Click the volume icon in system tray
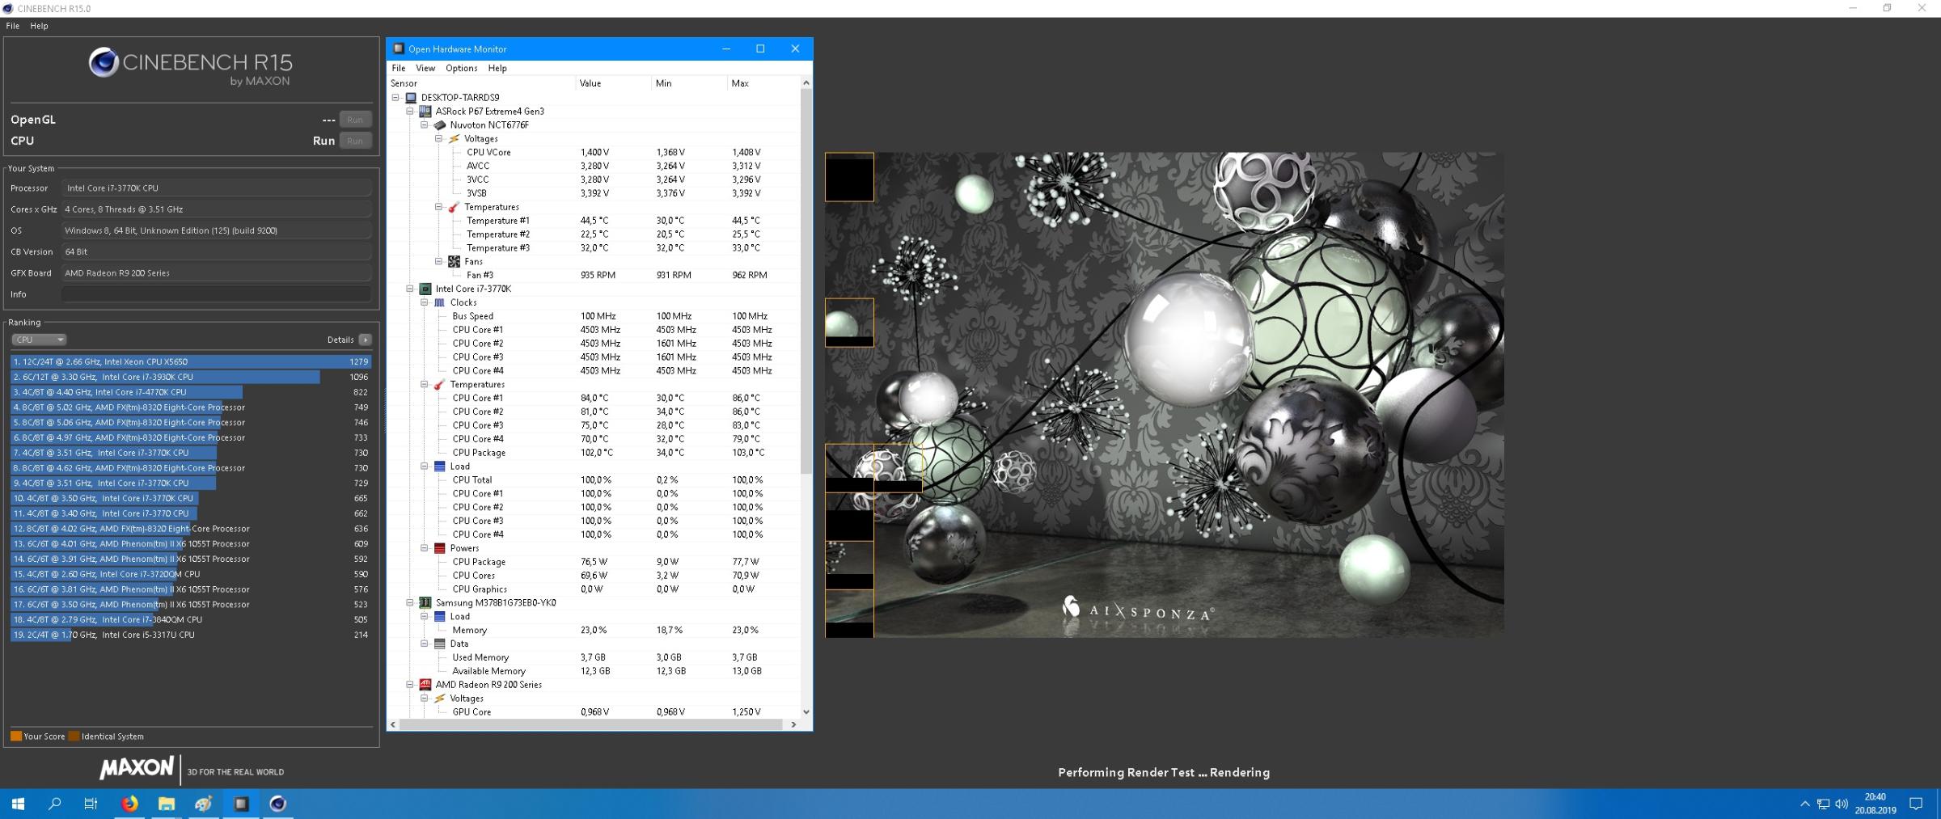Image resolution: width=1941 pixels, height=819 pixels. point(1842,804)
